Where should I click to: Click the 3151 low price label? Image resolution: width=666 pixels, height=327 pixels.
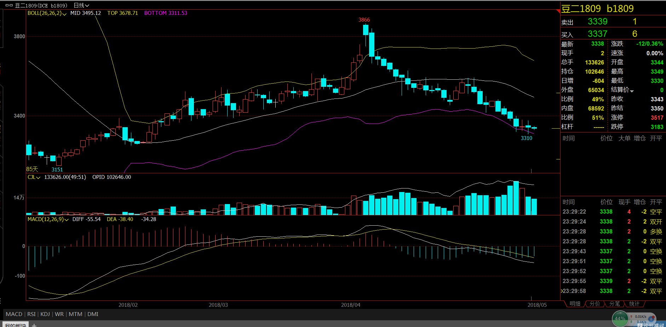(x=57, y=170)
